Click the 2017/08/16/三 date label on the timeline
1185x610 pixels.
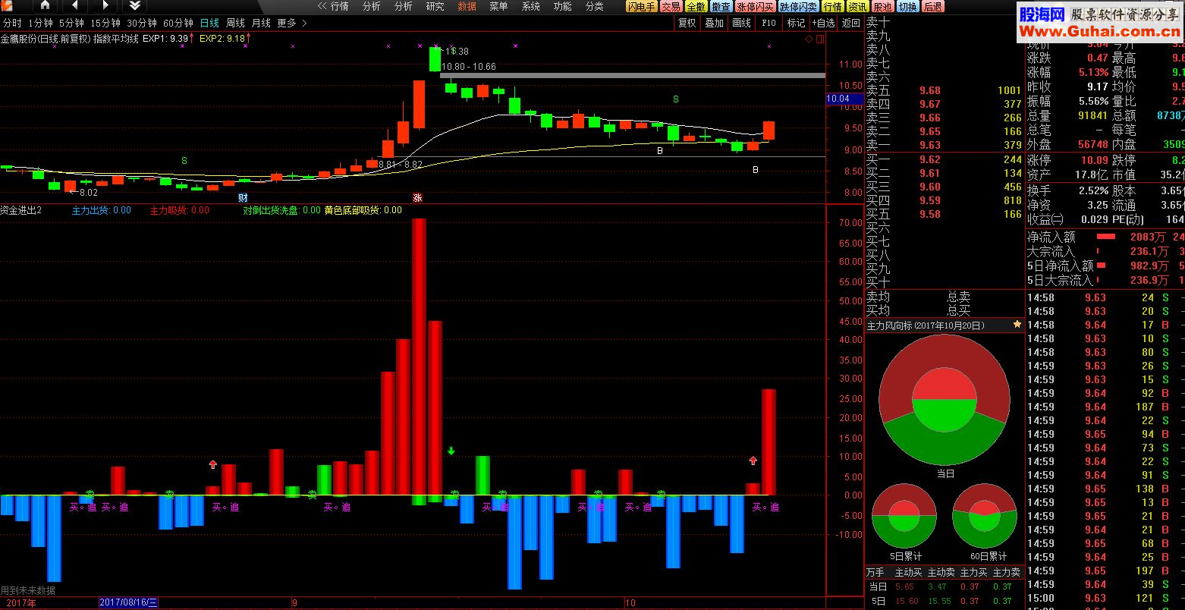[x=129, y=603]
